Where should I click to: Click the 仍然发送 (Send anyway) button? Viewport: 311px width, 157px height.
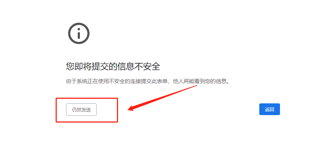click(81, 110)
